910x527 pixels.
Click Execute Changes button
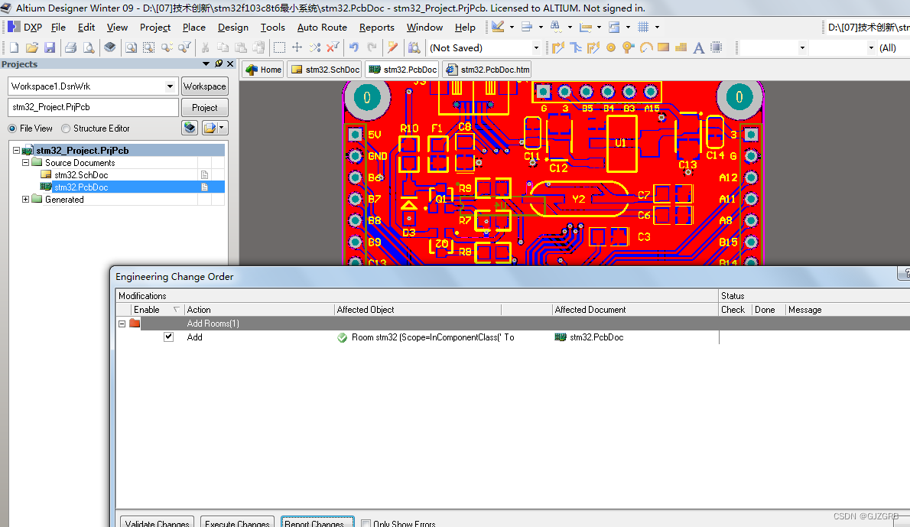[x=237, y=522]
